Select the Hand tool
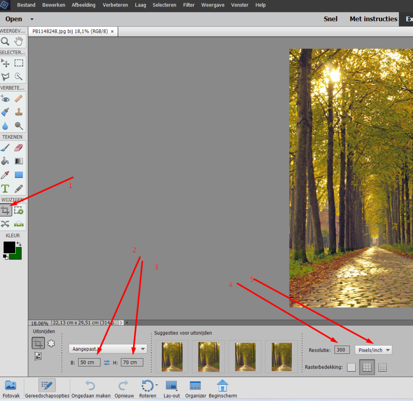The image size is (413, 401). pyautogui.click(x=19, y=41)
